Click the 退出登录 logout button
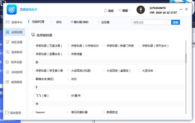 click(13, 113)
